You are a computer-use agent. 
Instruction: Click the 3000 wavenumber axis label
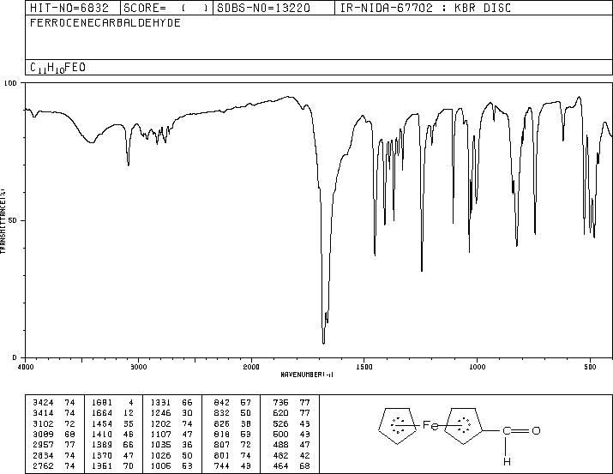coord(139,367)
